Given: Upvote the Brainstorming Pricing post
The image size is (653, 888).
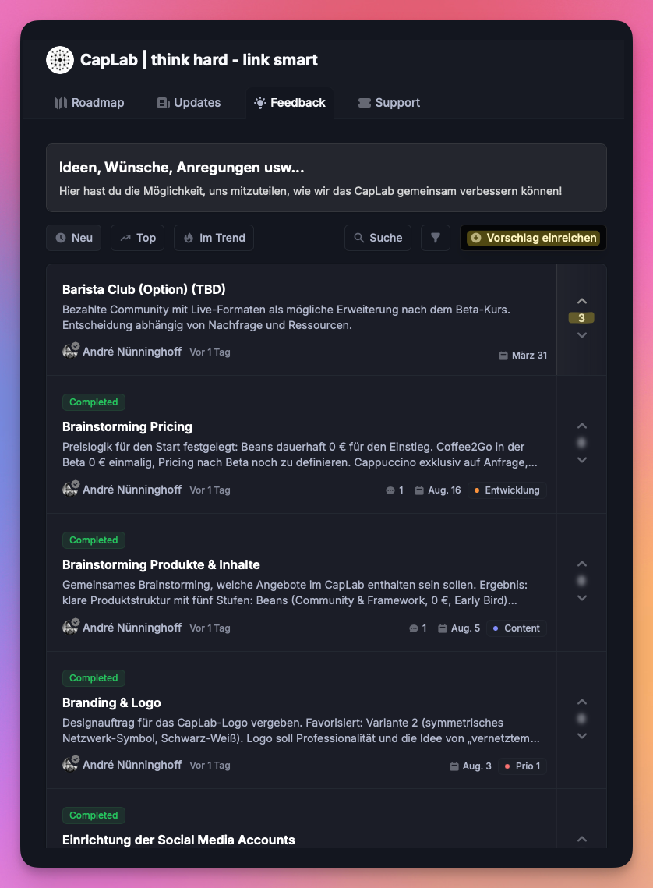Looking at the screenshot, I should [x=581, y=426].
